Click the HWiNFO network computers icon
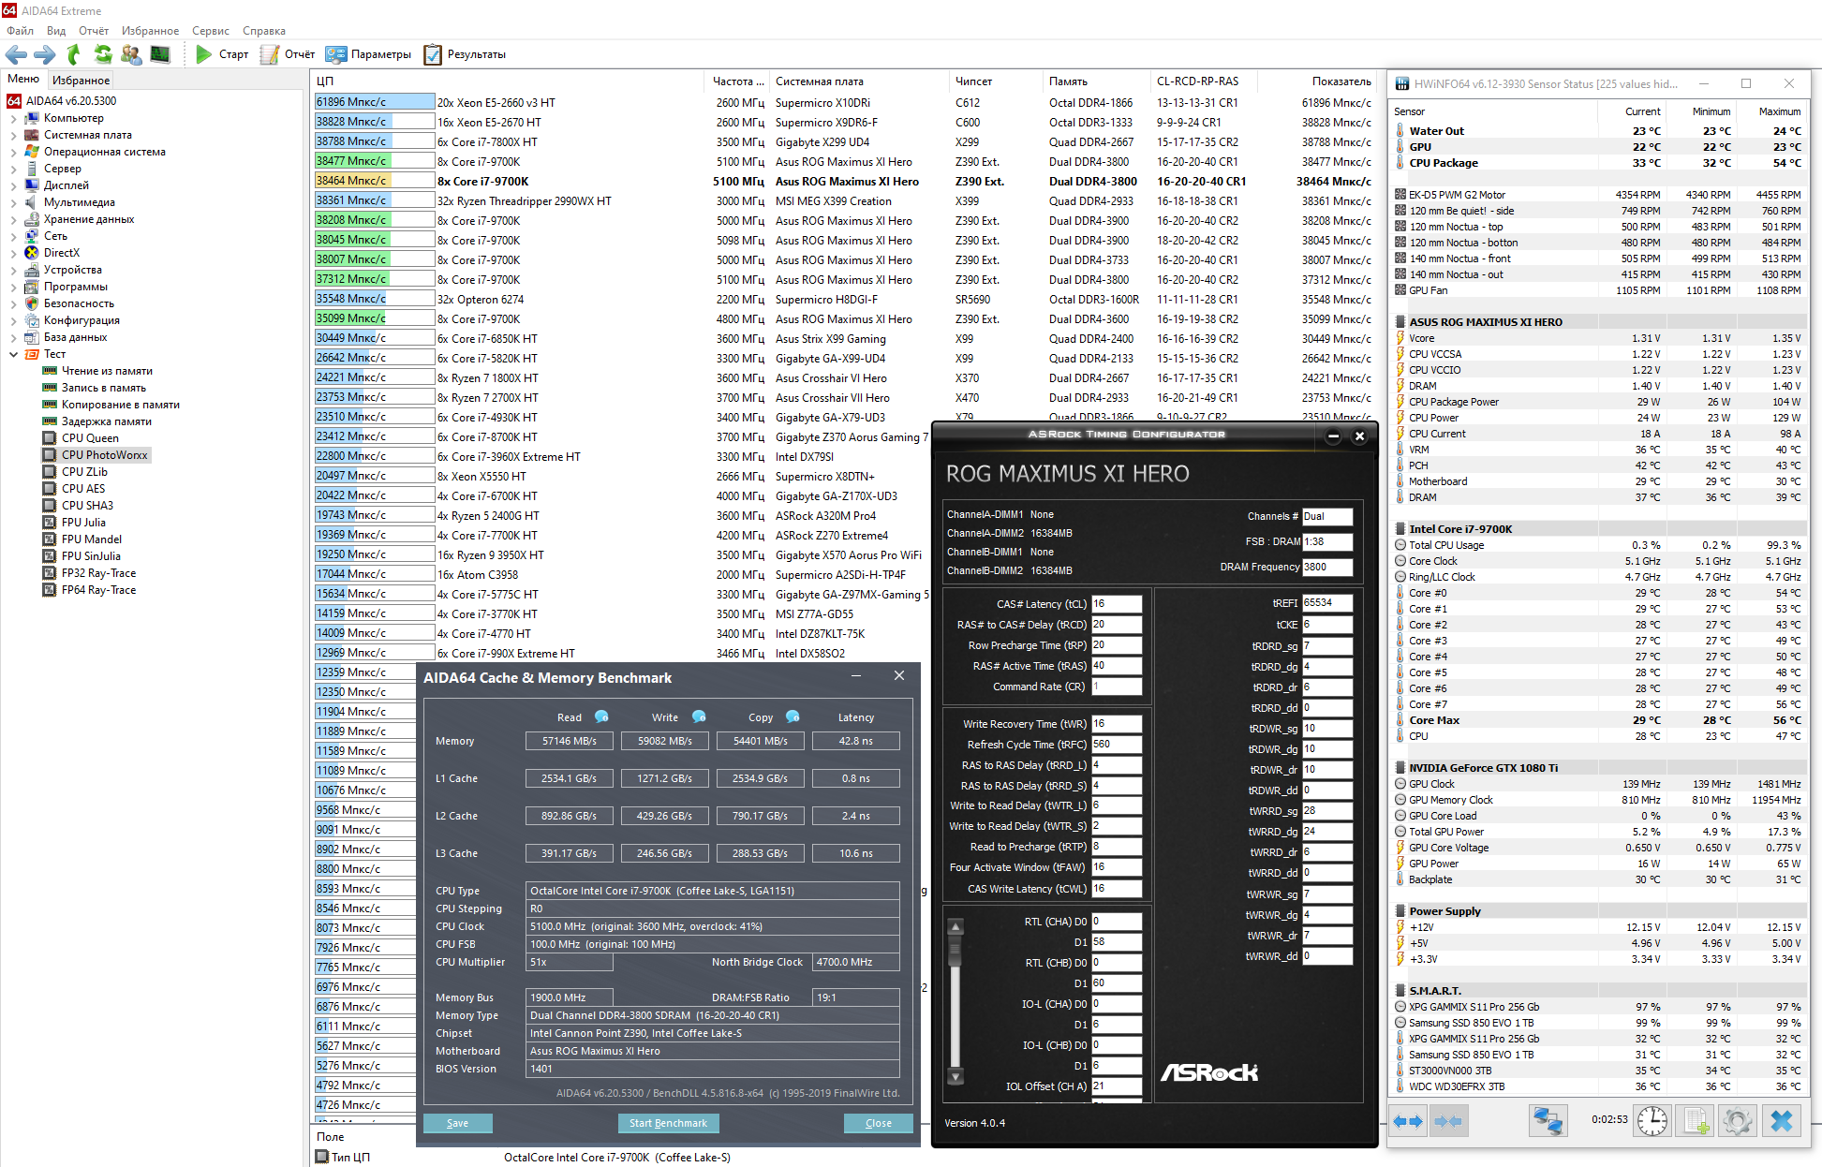 click(x=1548, y=1120)
